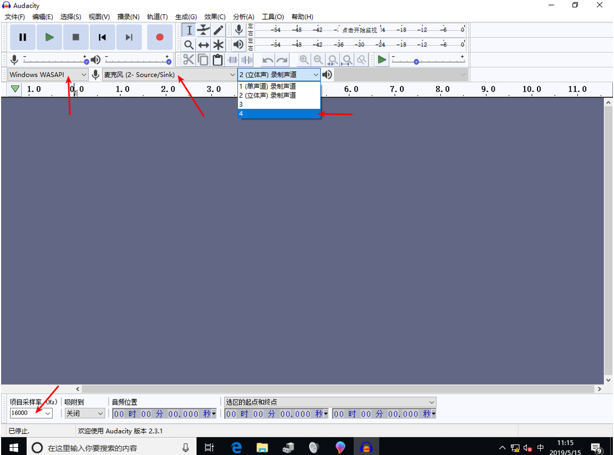Click the Redo arrow icon

tap(282, 60)
